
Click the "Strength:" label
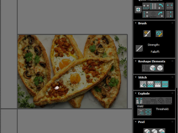point(154,45)
